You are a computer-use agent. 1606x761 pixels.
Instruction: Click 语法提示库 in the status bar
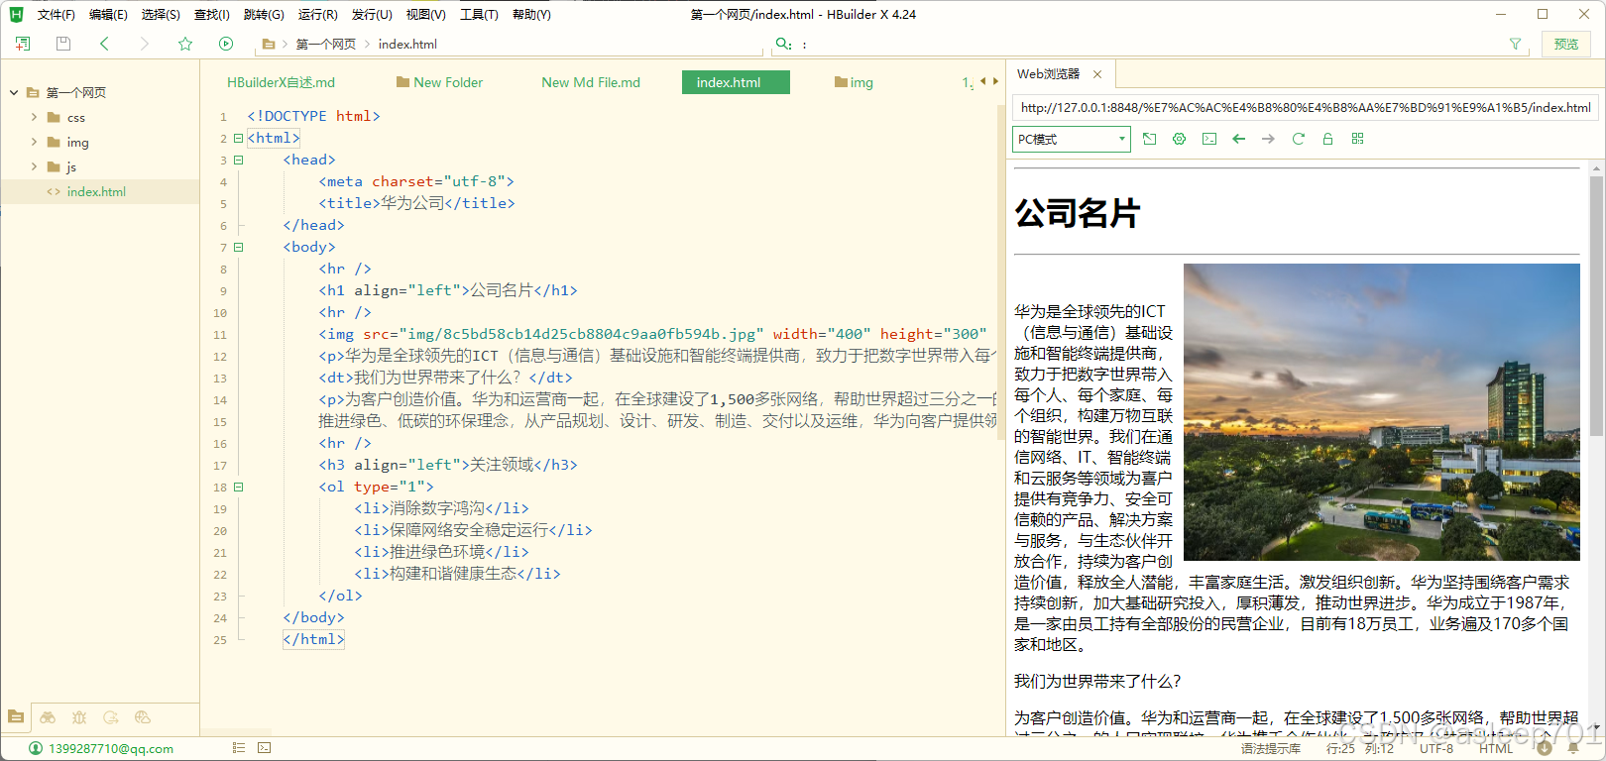pyautogui.click(x=1271, y=749)
